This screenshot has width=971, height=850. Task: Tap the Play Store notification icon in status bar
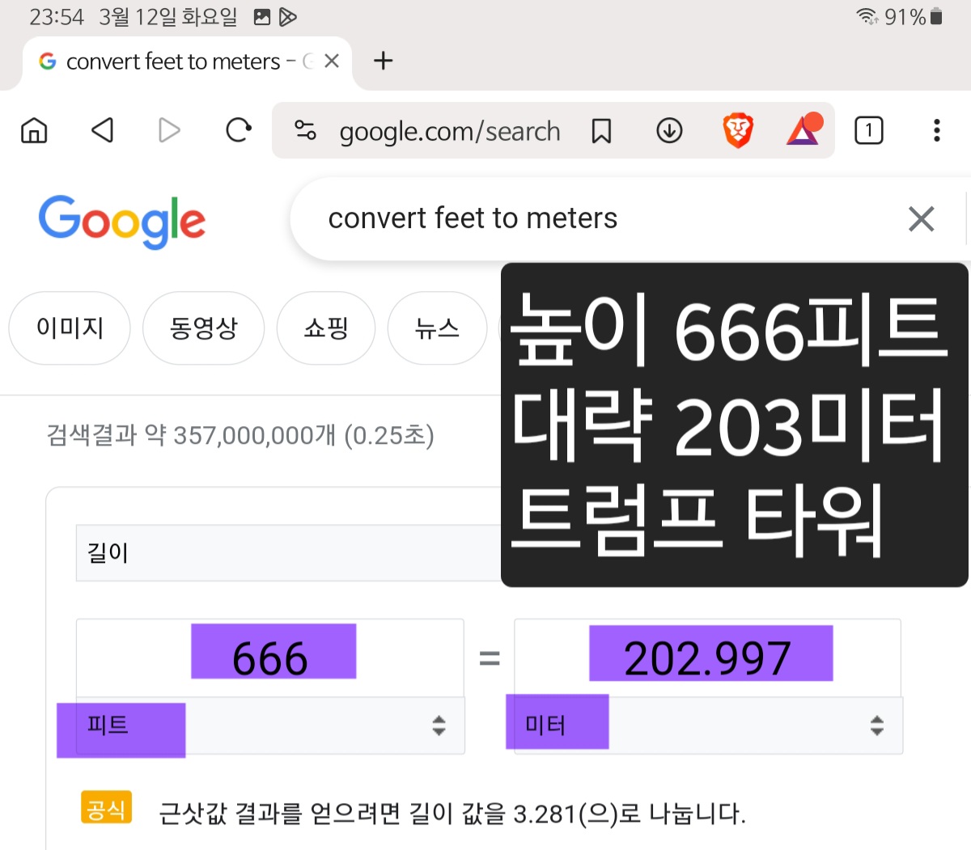click(288, 17)
